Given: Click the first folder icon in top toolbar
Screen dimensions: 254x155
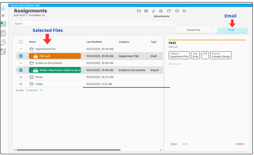Looking at the screenshot, I should coord(139,11).
